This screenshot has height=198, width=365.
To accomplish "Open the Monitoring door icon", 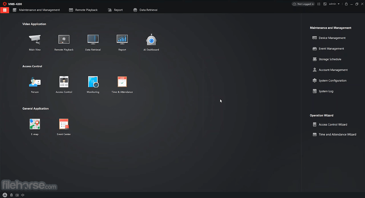I will click(93, 82).
